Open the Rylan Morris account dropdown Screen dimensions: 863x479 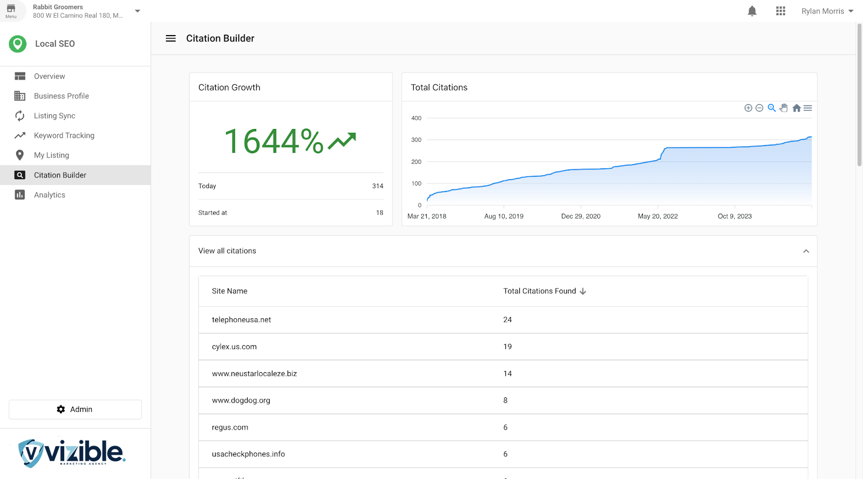click(x=827, y=11)
